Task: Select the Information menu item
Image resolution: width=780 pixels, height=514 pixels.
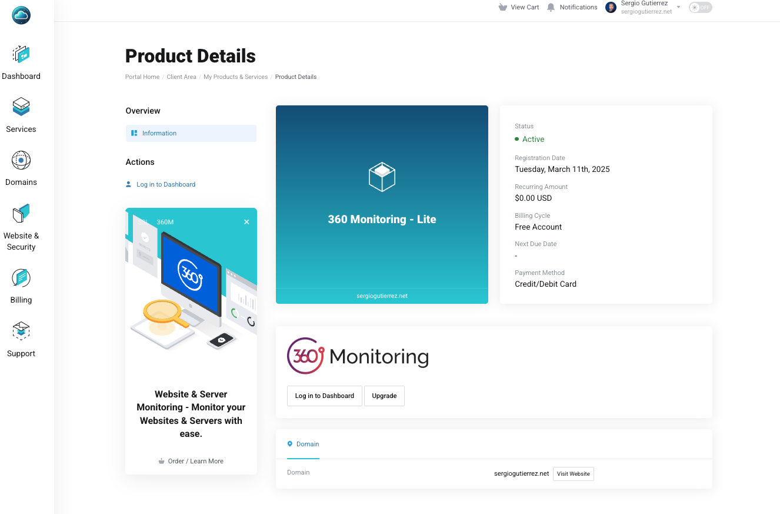Action: click(x=191, y=133)
